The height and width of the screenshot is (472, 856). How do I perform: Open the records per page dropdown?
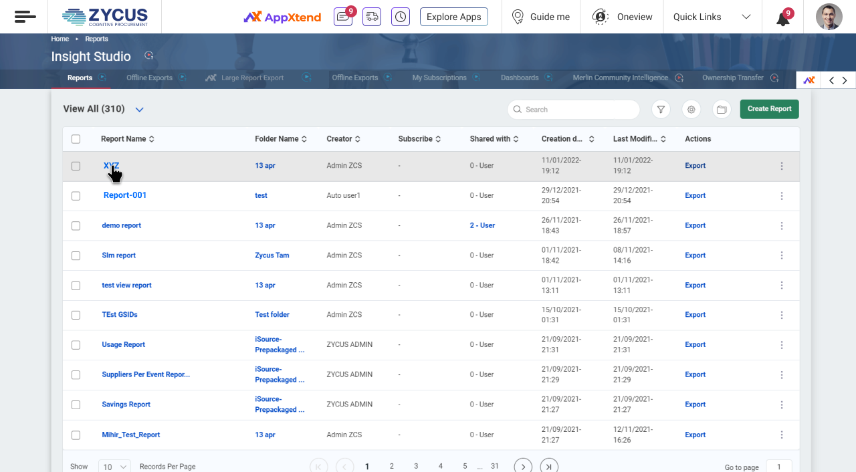(x=114, y=467)
